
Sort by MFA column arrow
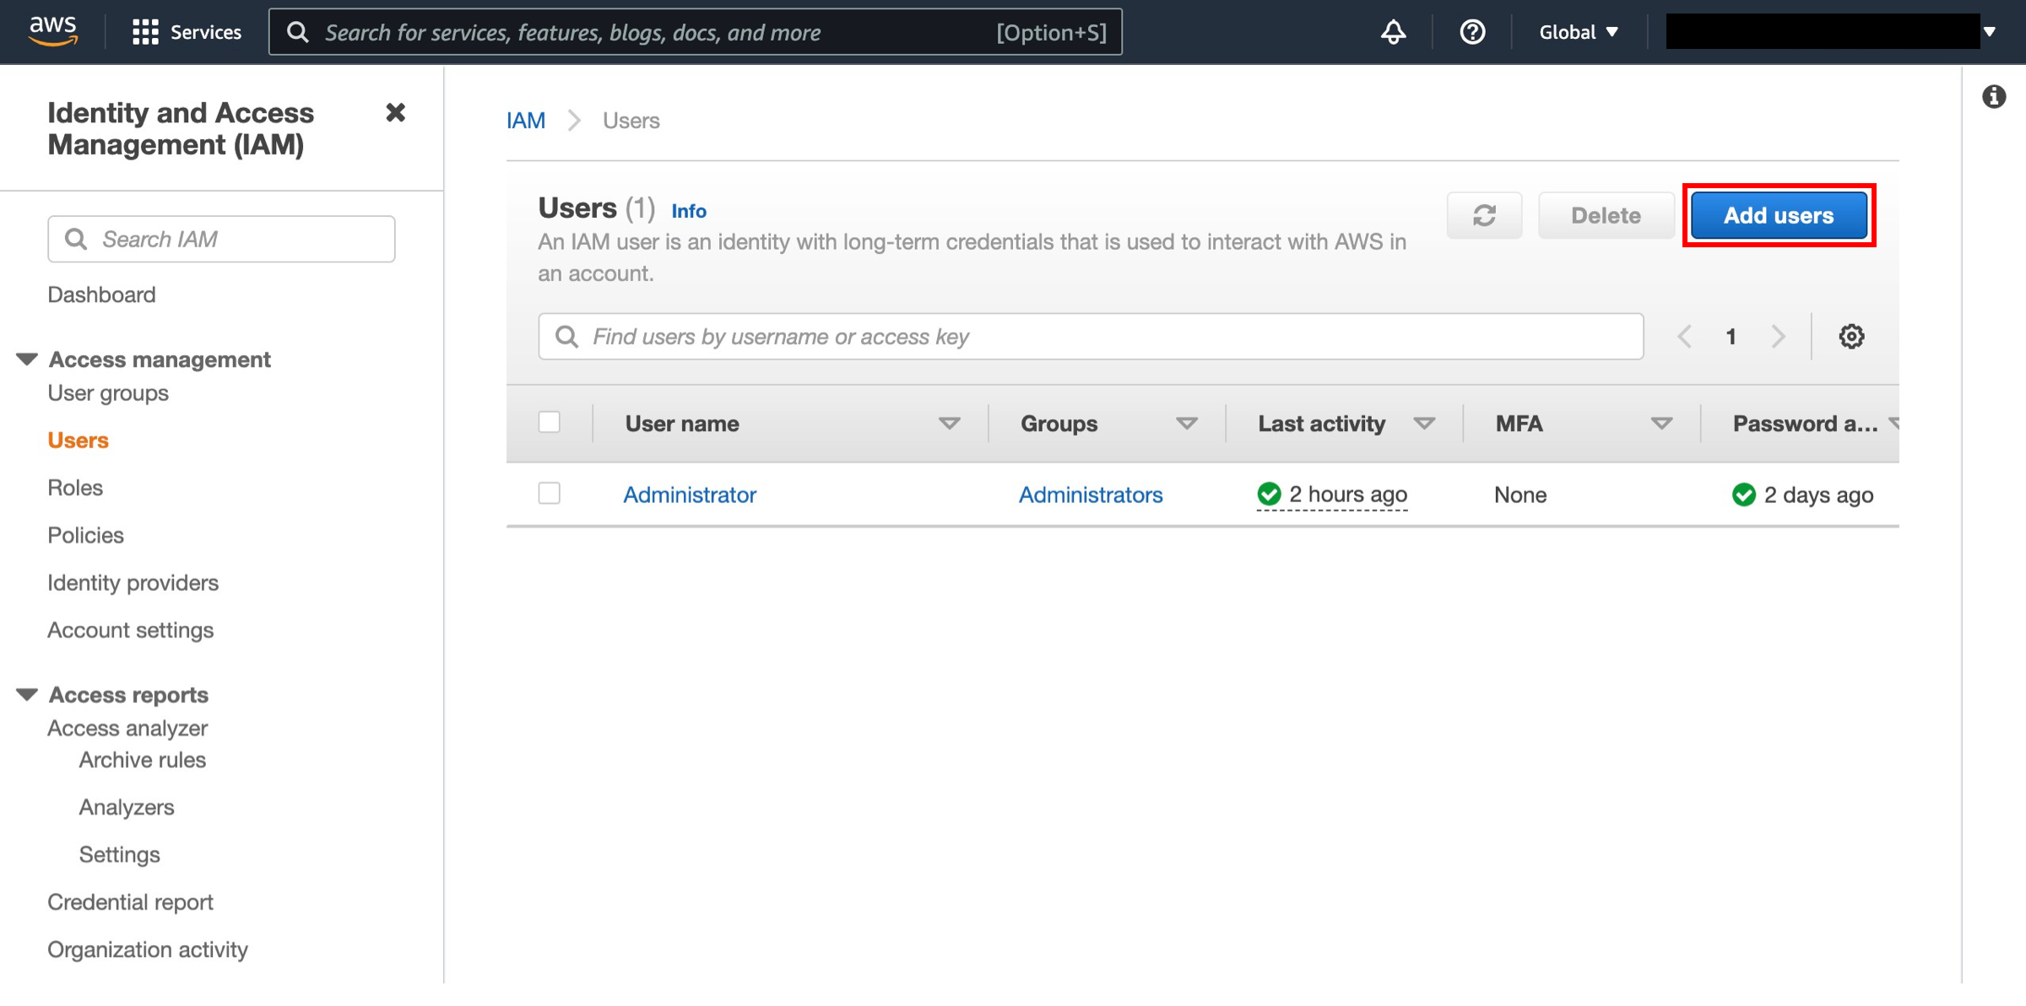1661,424
